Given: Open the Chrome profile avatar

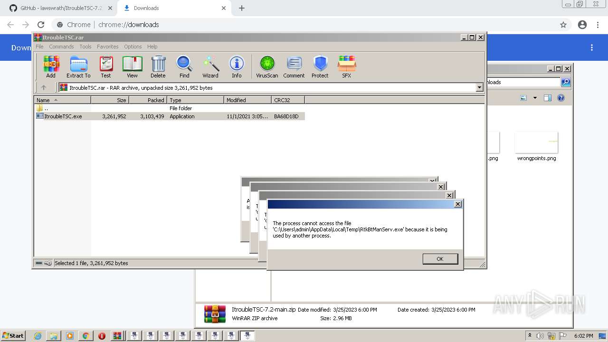Looking at the screenshot, I should [582, 25].
